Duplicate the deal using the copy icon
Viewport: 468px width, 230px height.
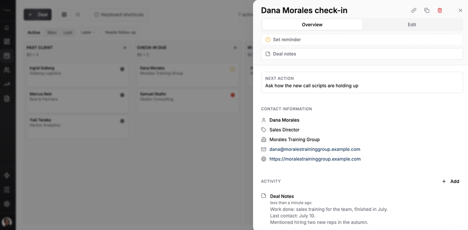click(x=427, y=11)
